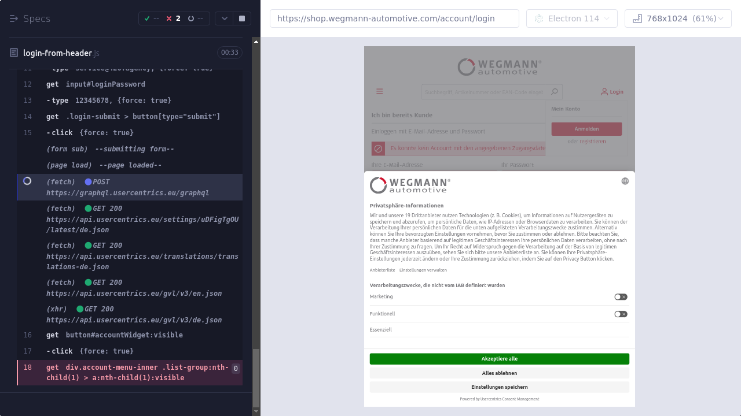741x416 pixels.
Task: Open the Electron 114 browser dropdown
Action: click(571, 18)
